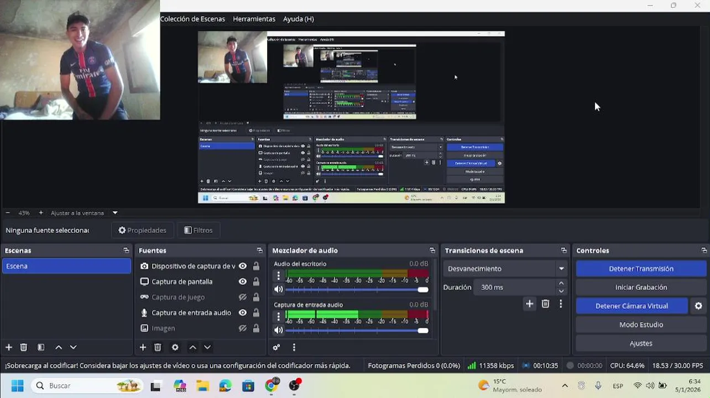Click Detener Cámara Virtual button

[631, 306]
